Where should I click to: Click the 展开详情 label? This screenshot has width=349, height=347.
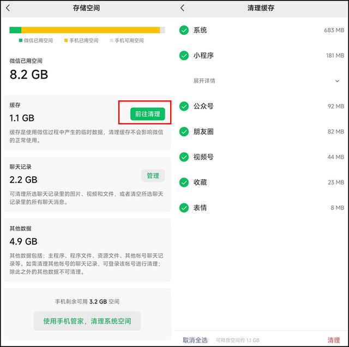click(204, 81)
